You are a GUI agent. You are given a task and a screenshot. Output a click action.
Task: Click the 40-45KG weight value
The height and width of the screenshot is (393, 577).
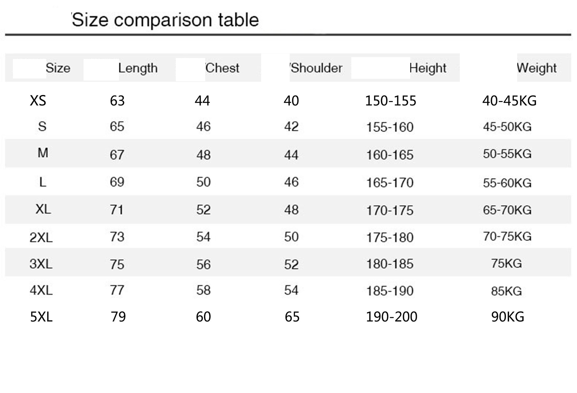[509, 101]
